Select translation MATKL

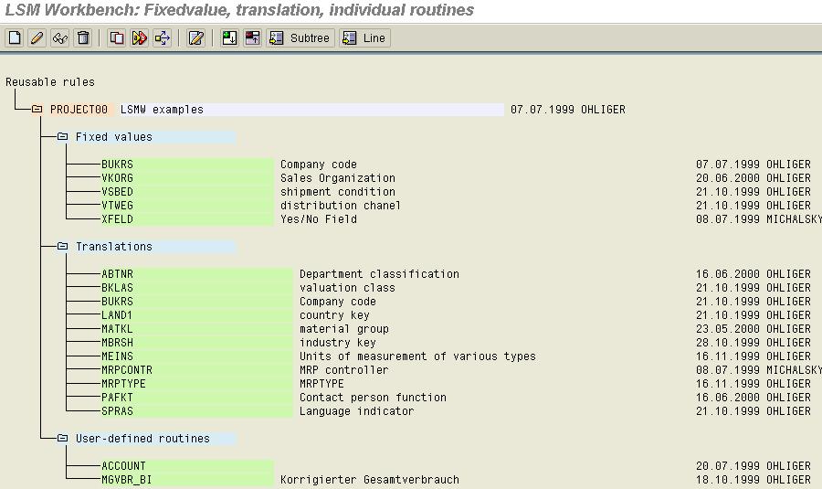pyautogui.click(x=196, y=328)
